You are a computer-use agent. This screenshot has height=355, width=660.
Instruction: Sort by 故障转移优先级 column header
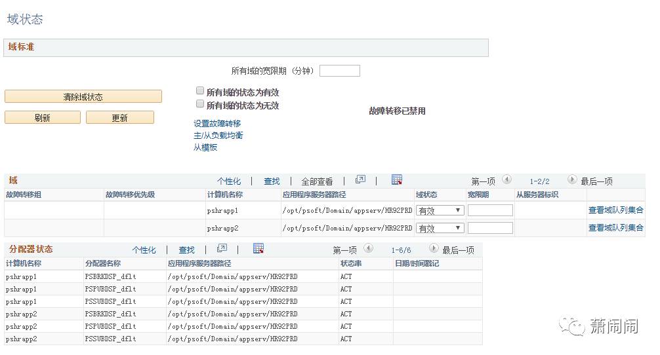tap(130, 195)
